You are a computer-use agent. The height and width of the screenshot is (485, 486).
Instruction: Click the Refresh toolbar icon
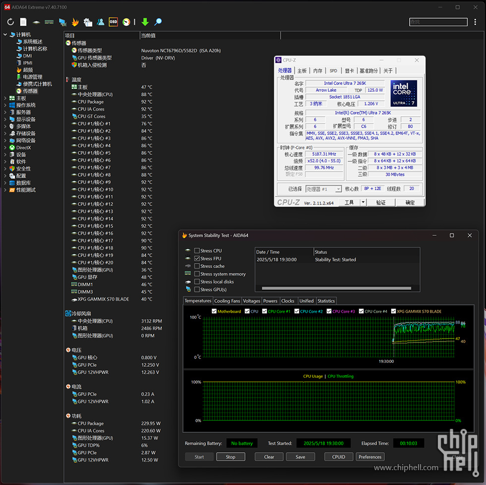[x=10, y=22]
